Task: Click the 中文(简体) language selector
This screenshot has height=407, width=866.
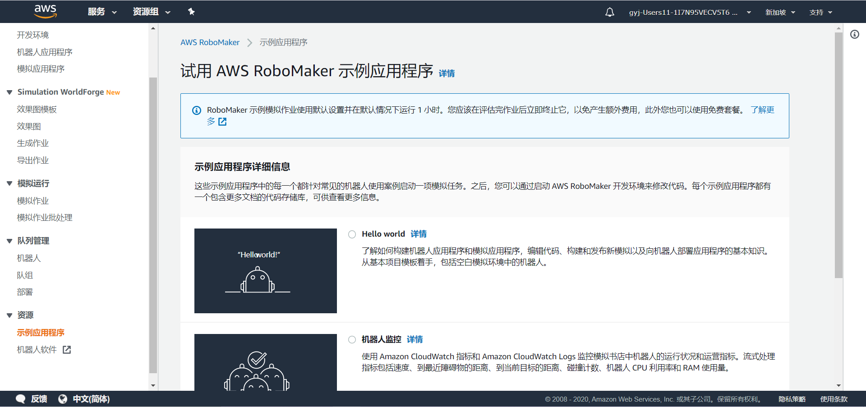Action: [x=91, y=399]
